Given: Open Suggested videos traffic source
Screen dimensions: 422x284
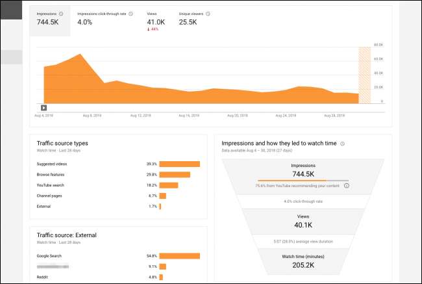Looking at the screenshot, I should (52, 164).
